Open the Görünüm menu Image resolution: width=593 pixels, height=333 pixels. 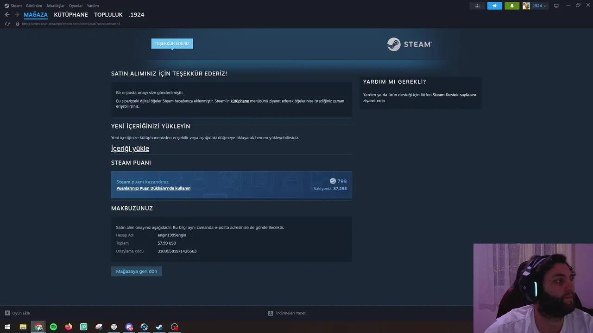[x=34, y=6]
